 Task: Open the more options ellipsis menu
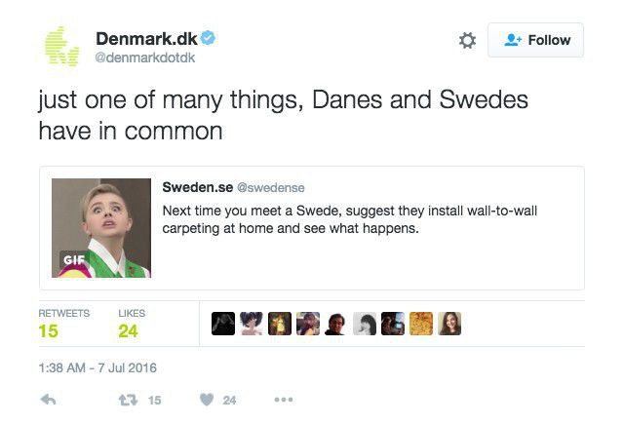[x=284, y=400]
